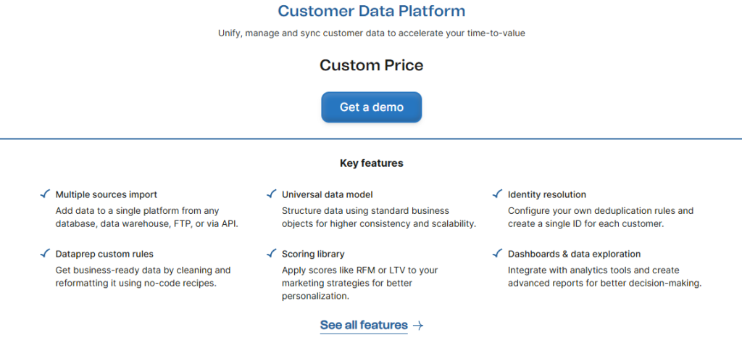
Task: Click the Custom Price text
Action: 372,65
